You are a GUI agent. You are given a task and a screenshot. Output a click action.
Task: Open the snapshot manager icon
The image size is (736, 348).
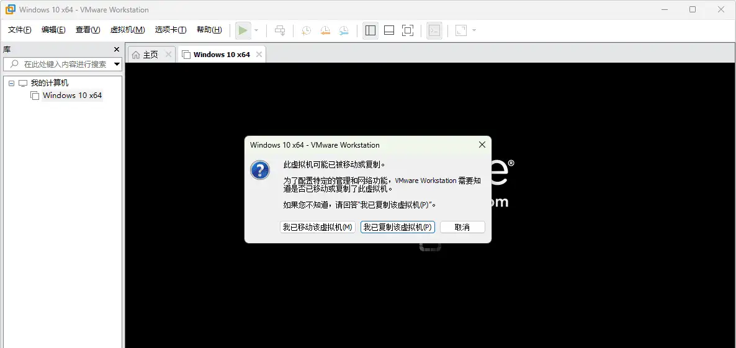(344, 30)
